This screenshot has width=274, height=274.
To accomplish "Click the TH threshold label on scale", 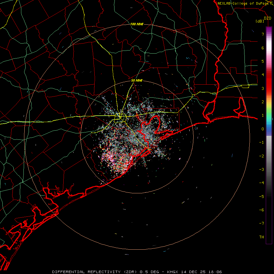I will click(x=262, y=237).
